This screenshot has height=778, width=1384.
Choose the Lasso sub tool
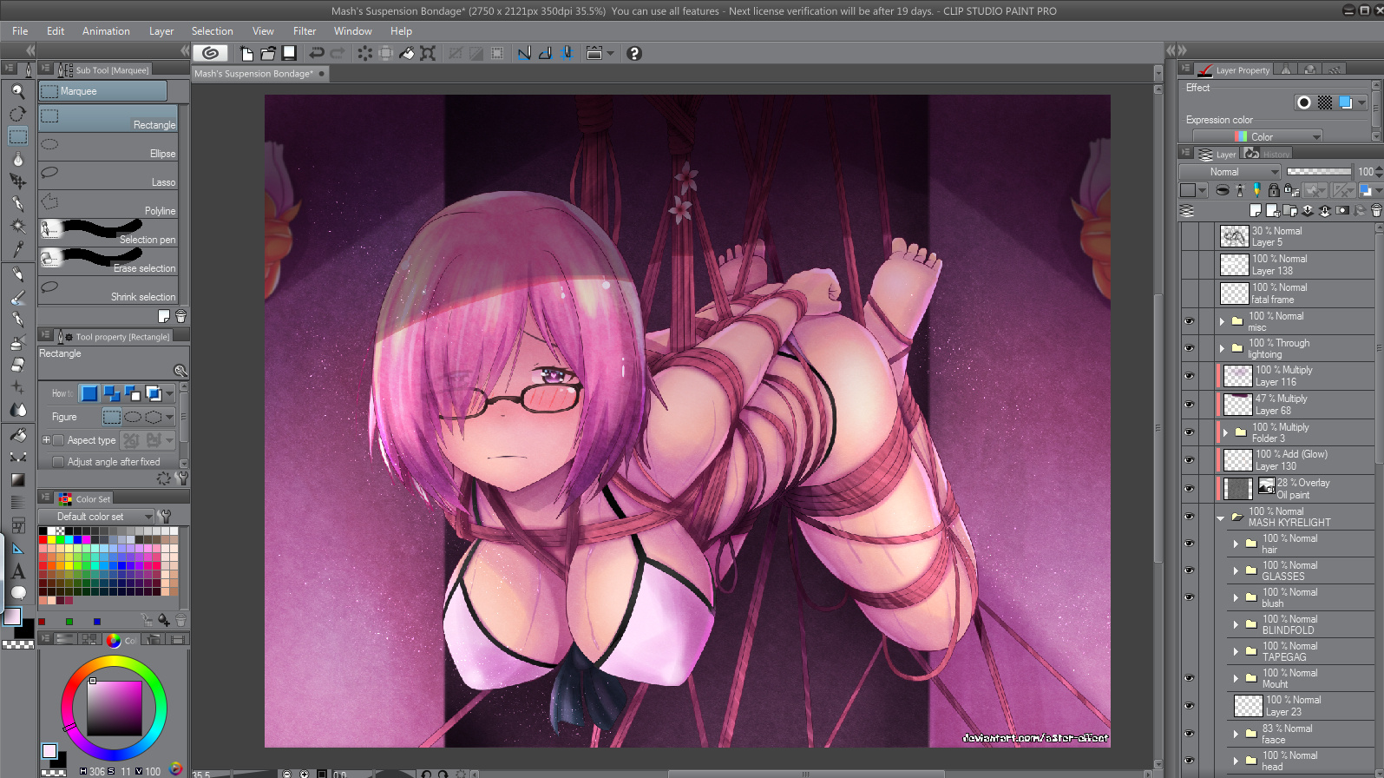point(108,176)
